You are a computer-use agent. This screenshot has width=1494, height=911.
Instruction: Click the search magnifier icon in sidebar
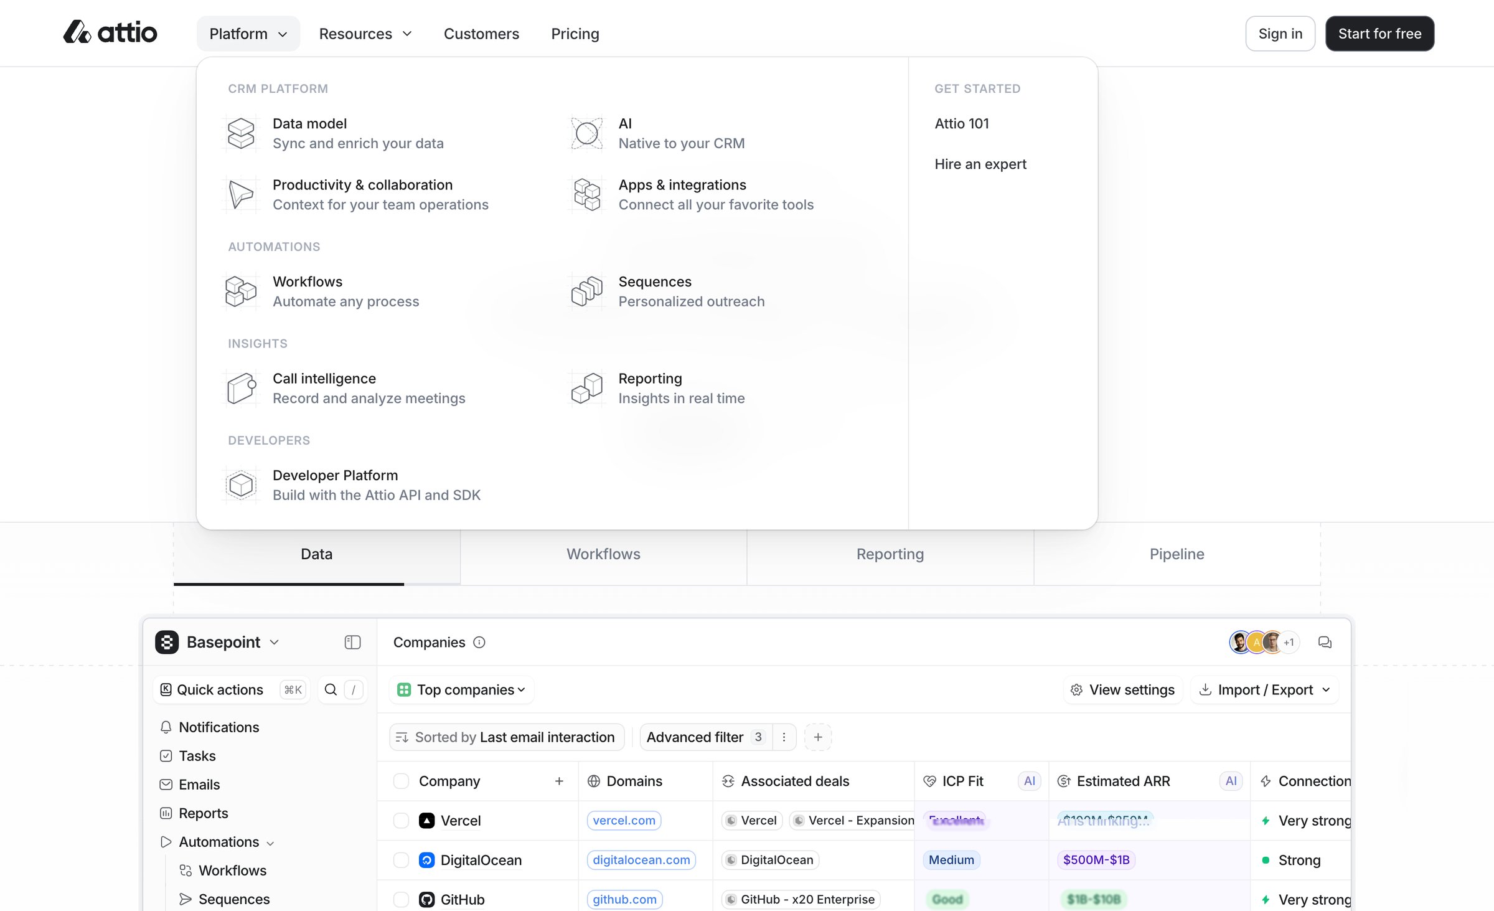click(x=331, y=689)
